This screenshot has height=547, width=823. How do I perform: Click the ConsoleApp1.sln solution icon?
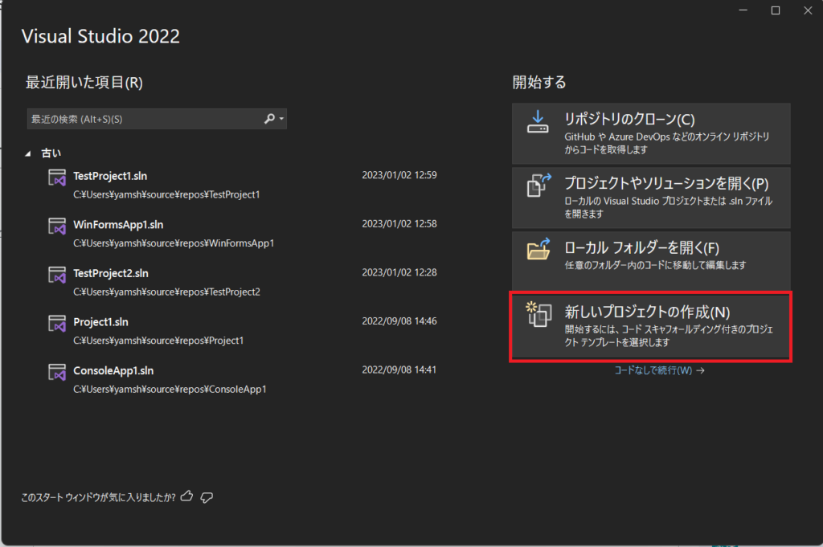57,373
